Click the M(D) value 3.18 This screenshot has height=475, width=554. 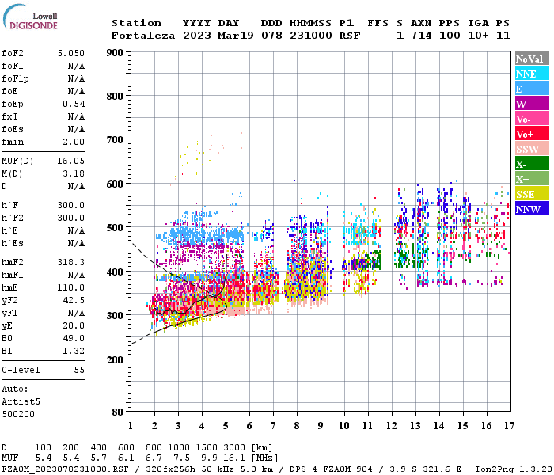click(74, 173)
